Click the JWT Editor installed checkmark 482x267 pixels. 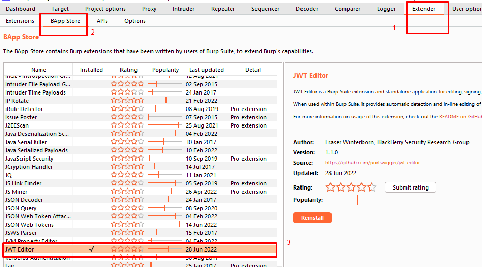(x=92, y=249)
